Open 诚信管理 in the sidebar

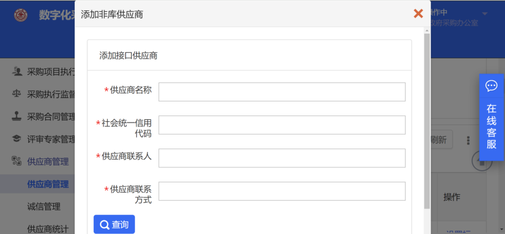point(44,206)
